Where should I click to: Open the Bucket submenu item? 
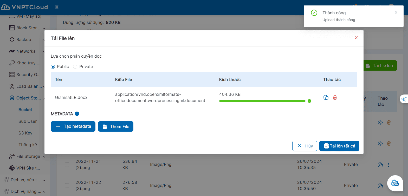(25, 110)
